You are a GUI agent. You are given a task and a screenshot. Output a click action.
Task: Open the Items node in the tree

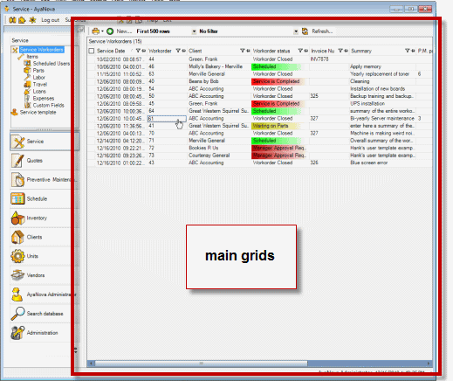[32, 57]
